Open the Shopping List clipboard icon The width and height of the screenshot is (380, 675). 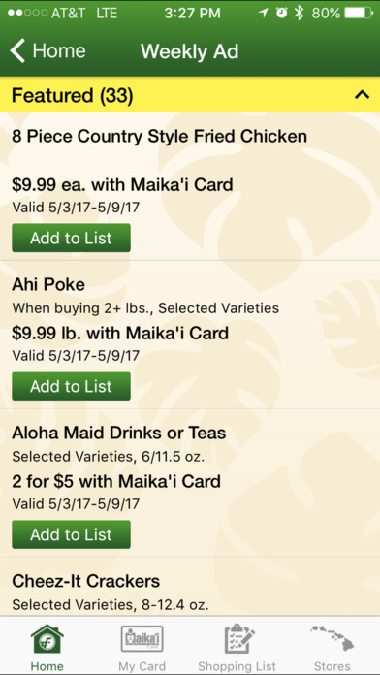(x=239, y=639)
